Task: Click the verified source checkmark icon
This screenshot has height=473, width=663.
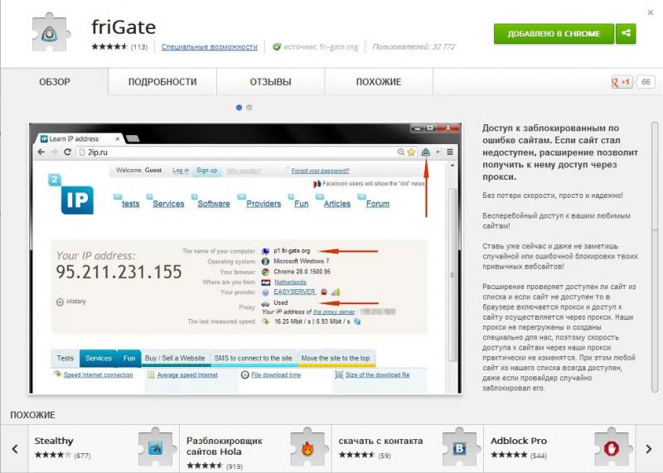Action: coord(277,46)
